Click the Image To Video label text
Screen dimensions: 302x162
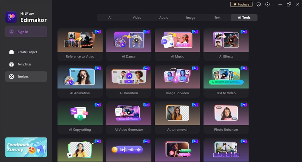point(177,93)
